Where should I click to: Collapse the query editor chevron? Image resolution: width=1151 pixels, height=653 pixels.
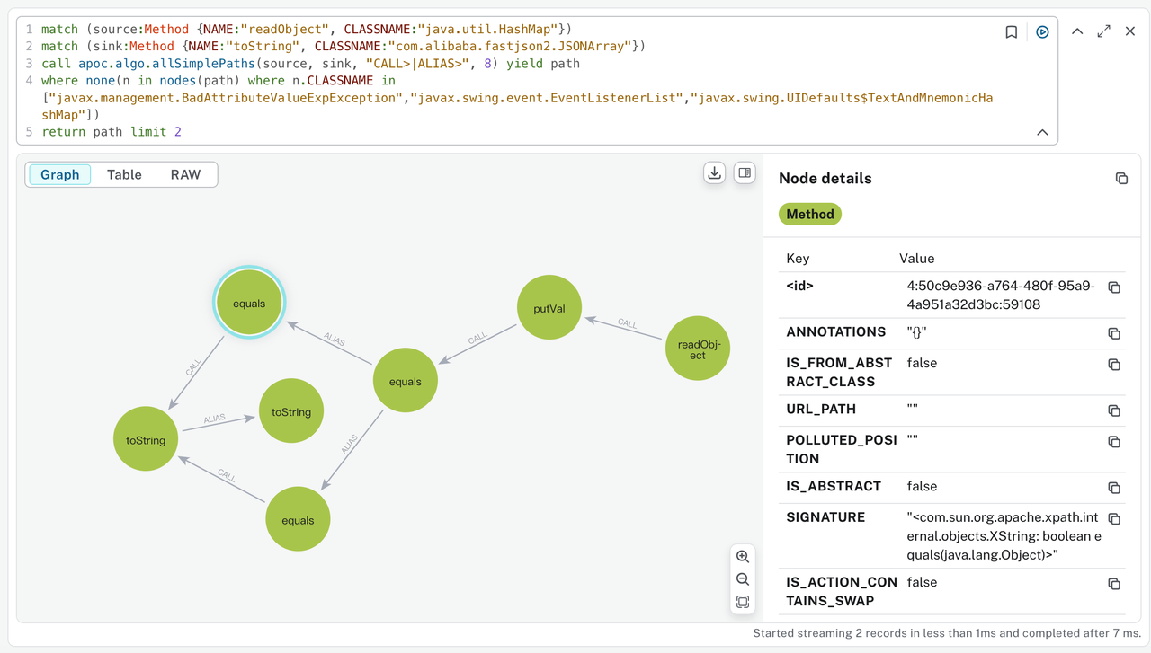1042,132
